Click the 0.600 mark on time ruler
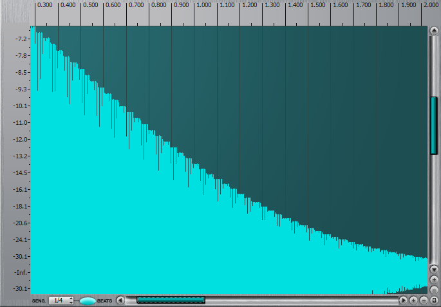The image size is (441, 307). tap(113, 5)
